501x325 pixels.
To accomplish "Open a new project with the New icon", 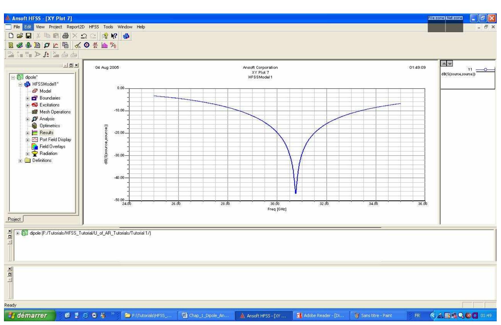I will click(x=11, y=36).
